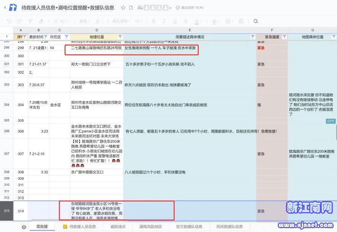Switch to the 需救援 sheet tab
Screen dimensions: 337x232
pyautogui.click(x=42, y=226)
